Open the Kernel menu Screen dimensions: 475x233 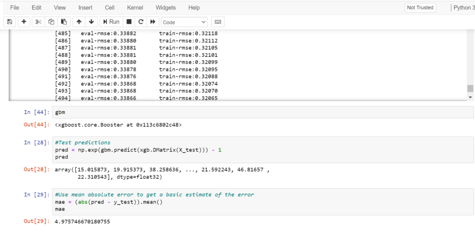coord(135,7)
